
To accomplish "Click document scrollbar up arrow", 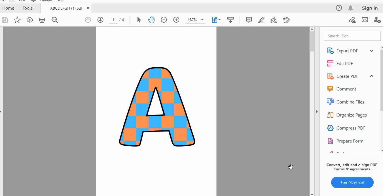I will (x=312, y=29).
